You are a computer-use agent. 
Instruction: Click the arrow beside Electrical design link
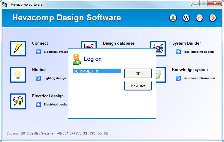(38, 105)
